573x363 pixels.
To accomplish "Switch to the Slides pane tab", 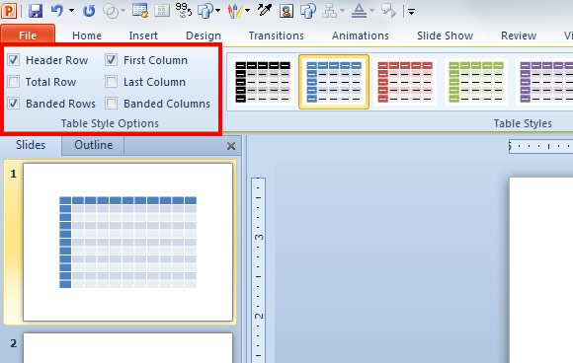I will click(31, 145).
